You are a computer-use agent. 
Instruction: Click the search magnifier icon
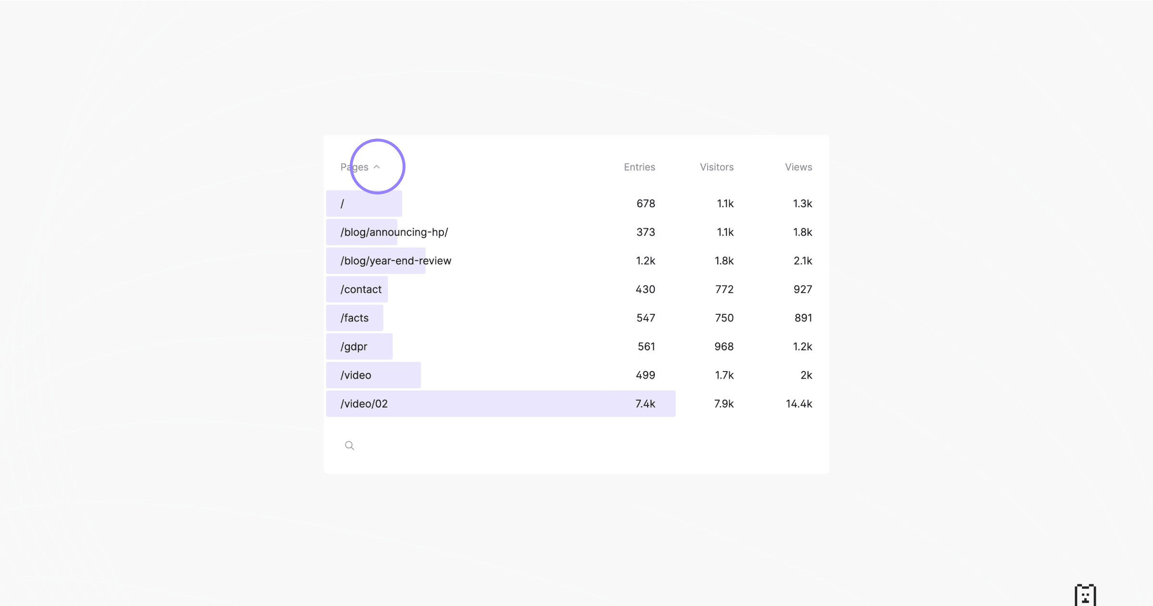point(349,445)
